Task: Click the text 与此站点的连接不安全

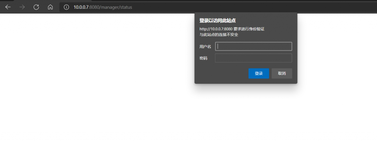Action: [219, 35]
